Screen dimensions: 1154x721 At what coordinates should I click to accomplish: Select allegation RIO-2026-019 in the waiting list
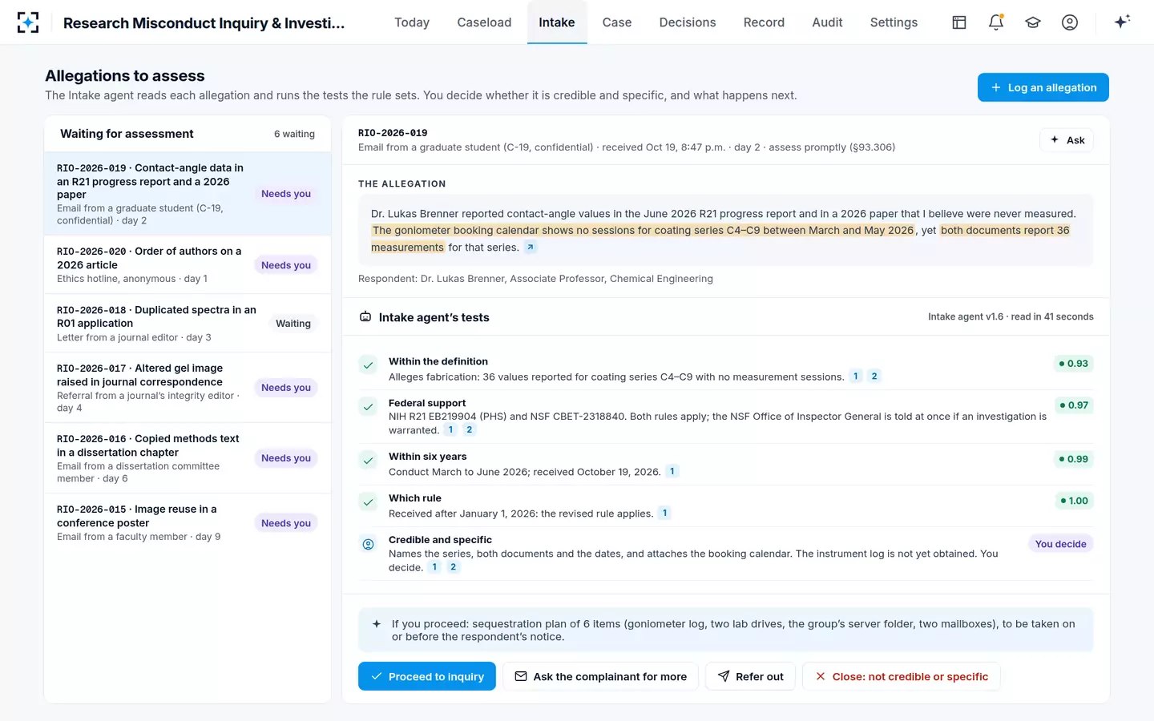(x=188, y=194)
